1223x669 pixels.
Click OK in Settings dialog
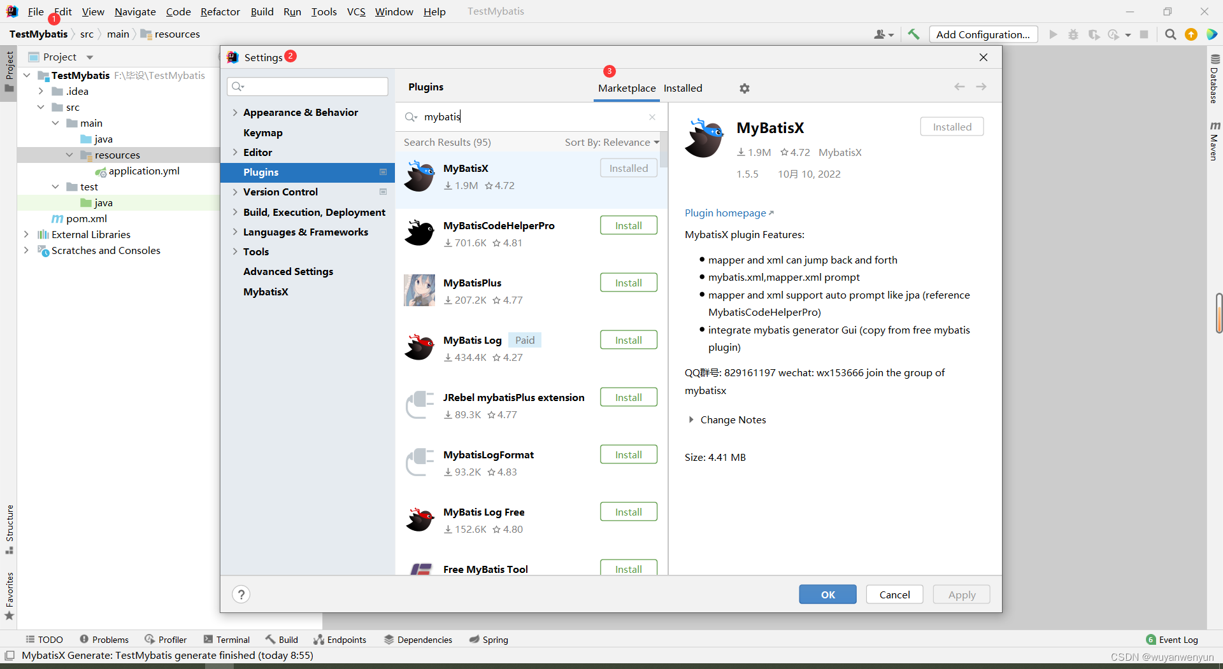827,595
